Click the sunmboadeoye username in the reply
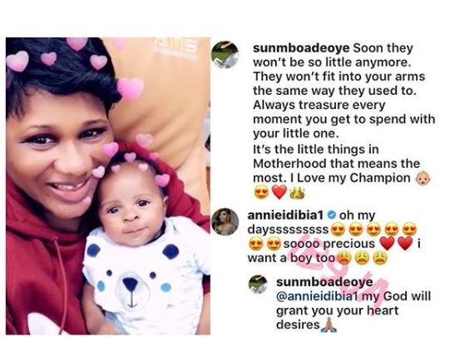The height and width of the screenshot is (337, 460). (x=324, y=282)
